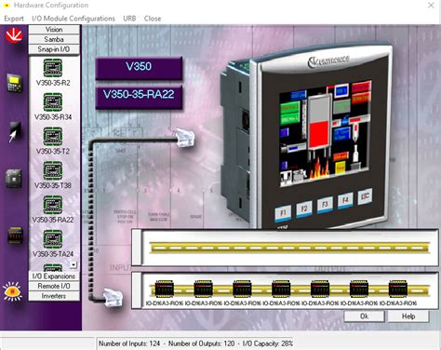Open the Inverters category
The width and height of the screenshot is (441, 350).
[x=54, y=296]
